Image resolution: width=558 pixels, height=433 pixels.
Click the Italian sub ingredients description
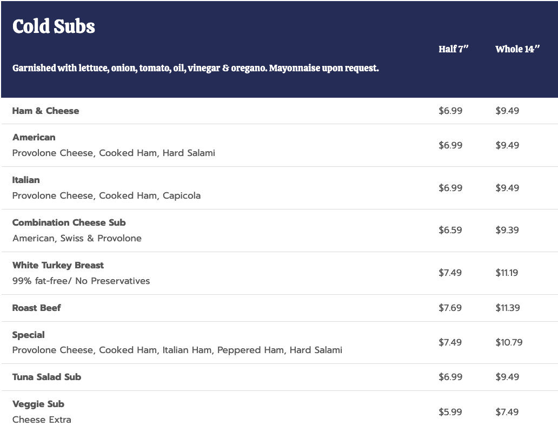click(107, 196)
